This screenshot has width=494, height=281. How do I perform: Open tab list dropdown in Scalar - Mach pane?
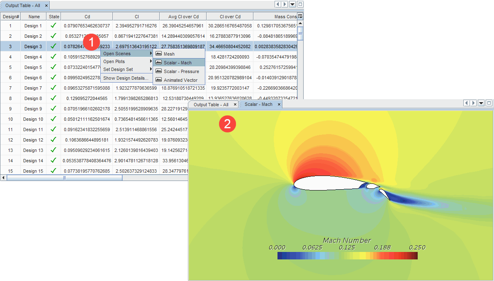tap(481, 103)
